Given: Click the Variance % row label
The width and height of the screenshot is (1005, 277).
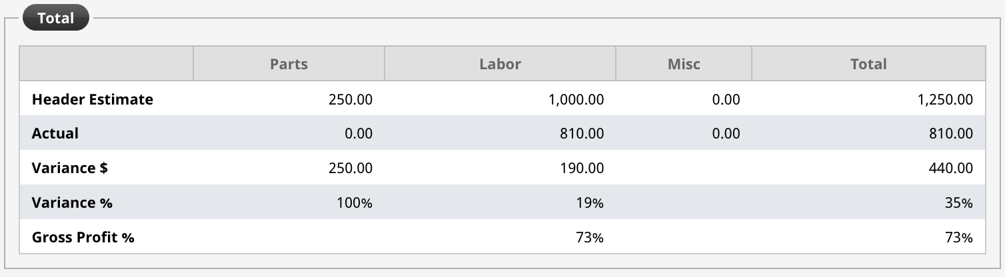Looking at the screenshot, I should point(72,202).
